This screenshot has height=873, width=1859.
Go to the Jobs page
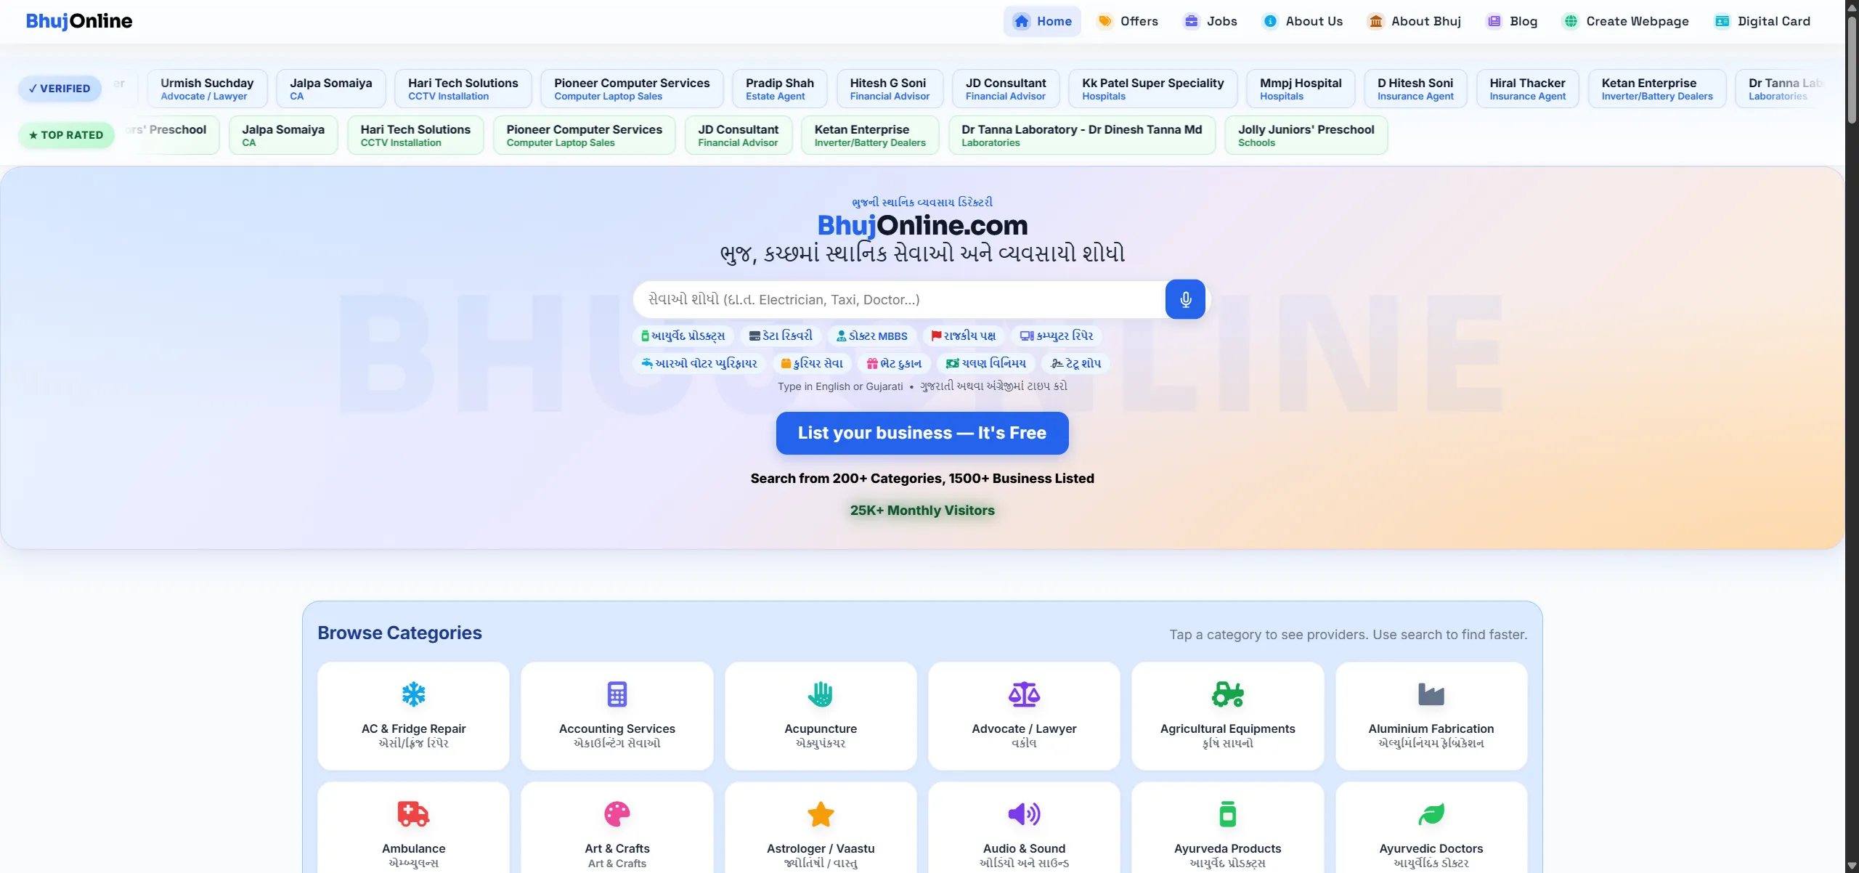[1211, 21]
